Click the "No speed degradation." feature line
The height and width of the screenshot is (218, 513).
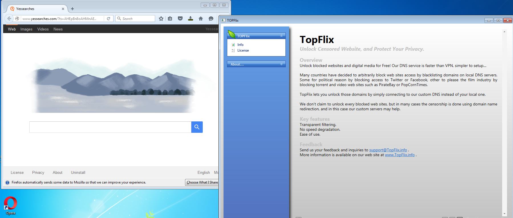point(320,129)
